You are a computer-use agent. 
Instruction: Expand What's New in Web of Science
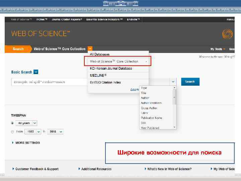(168, 169)
